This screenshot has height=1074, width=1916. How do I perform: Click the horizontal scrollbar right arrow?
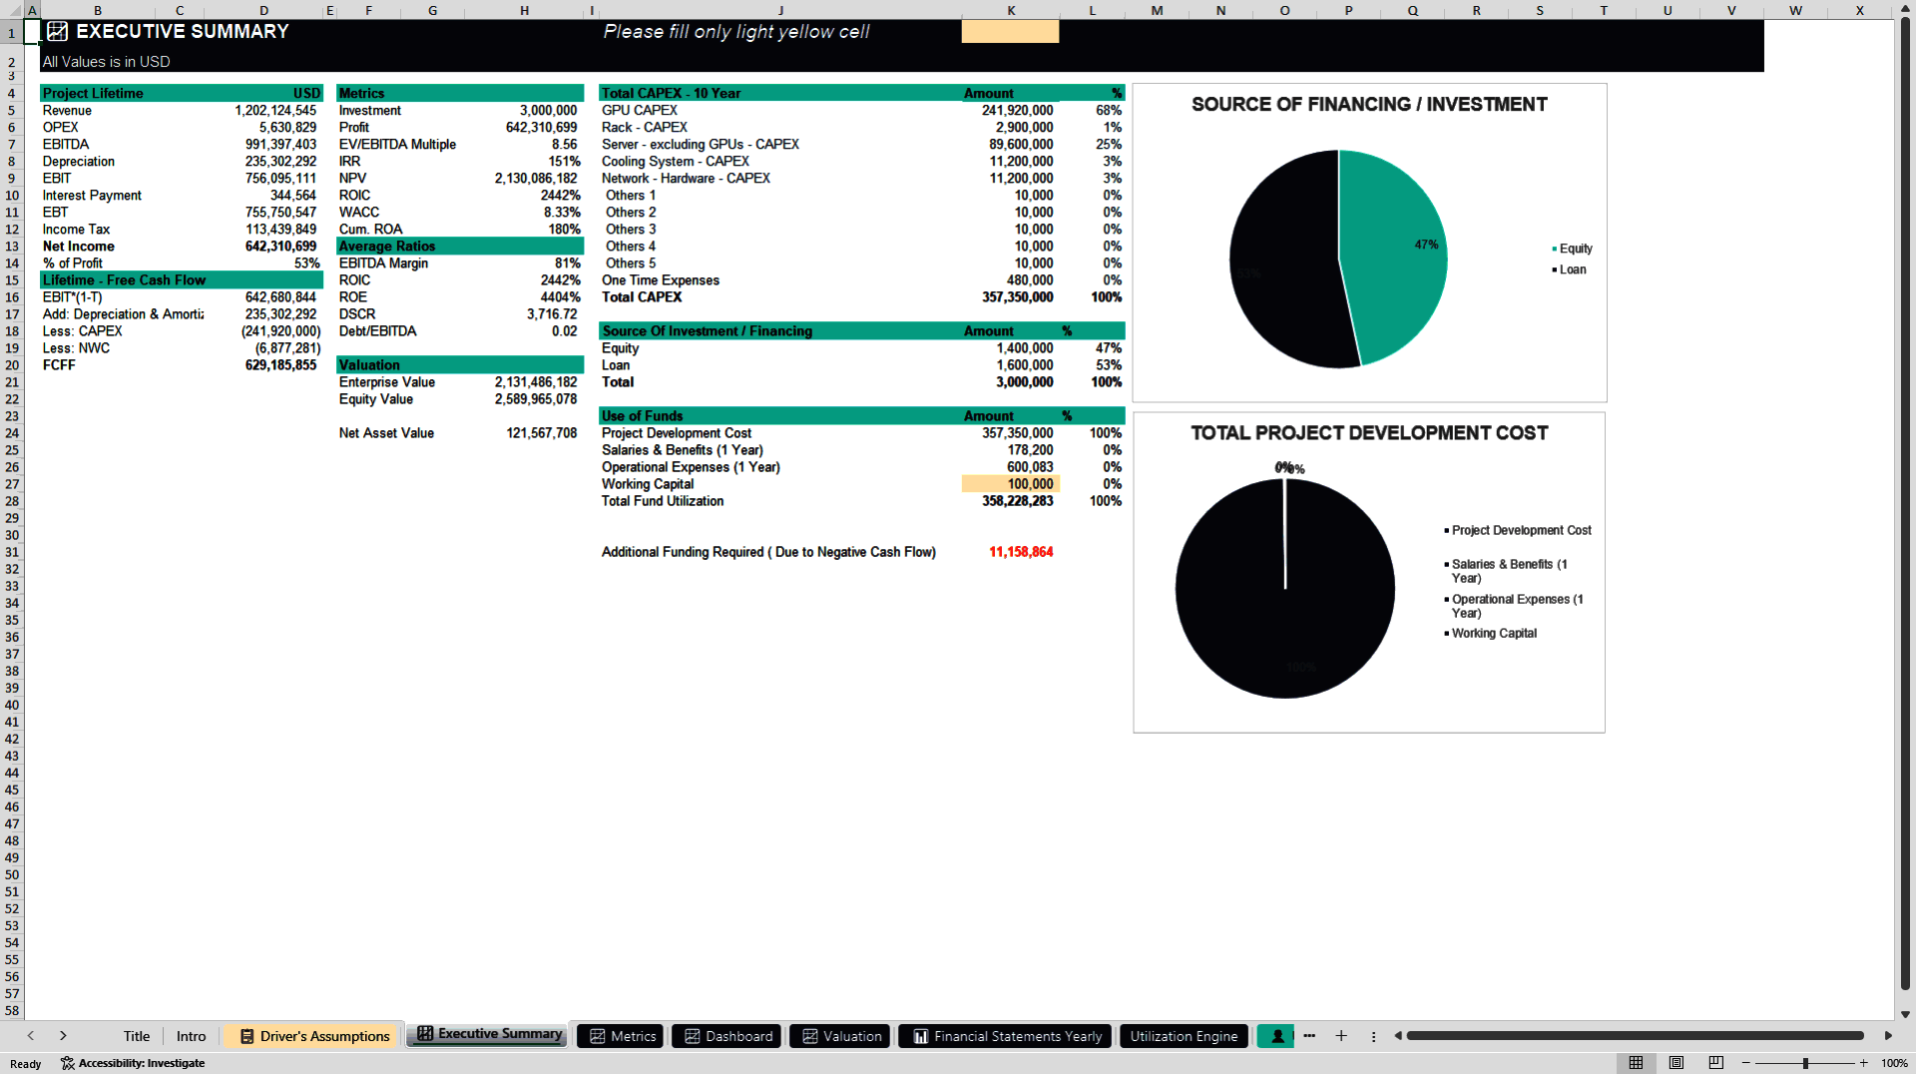[x=1888, y=1036]
